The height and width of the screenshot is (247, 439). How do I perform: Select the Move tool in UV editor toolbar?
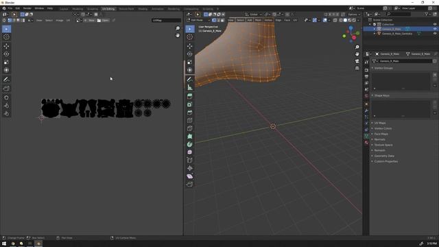point(6,46)
